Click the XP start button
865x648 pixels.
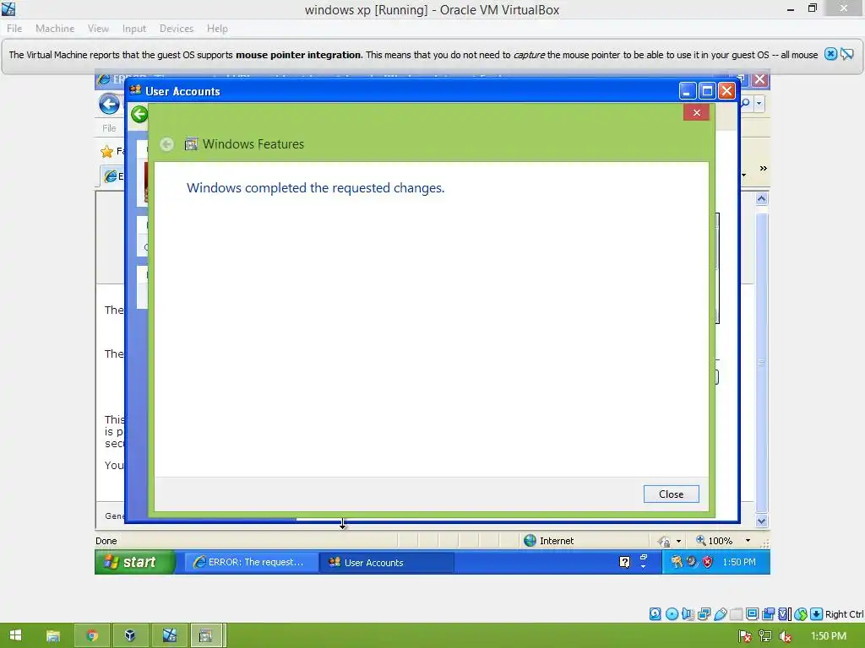(x=135, y=562)
